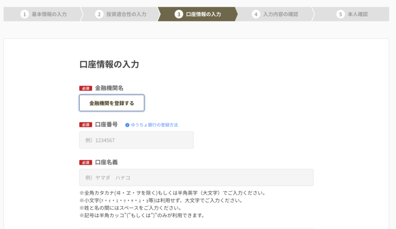Go to the 基本情報の入力 step
This screenshot has width=396, height=229.
click(x=49, y=14)
